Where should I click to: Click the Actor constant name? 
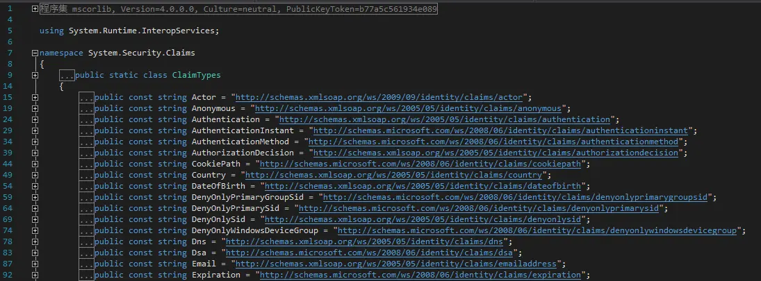point(204,97)
